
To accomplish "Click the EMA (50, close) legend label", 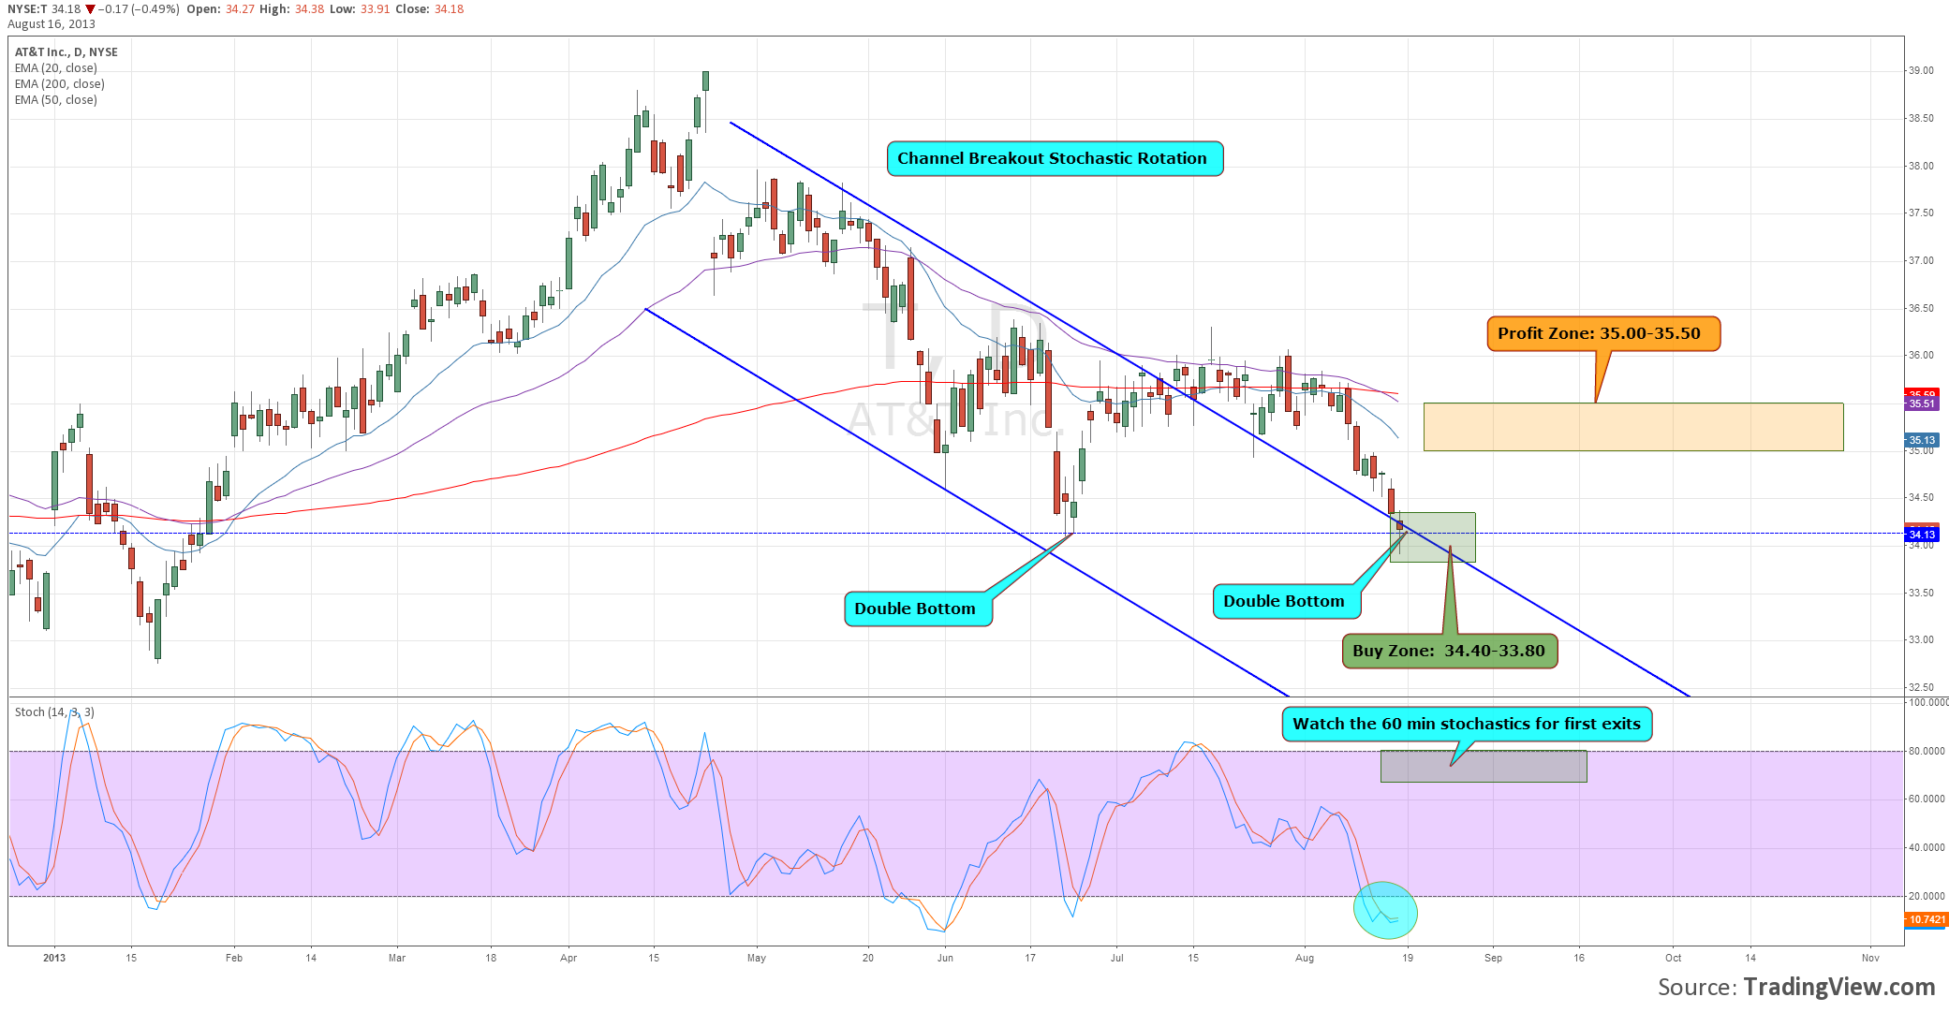I will click(56, 100).
